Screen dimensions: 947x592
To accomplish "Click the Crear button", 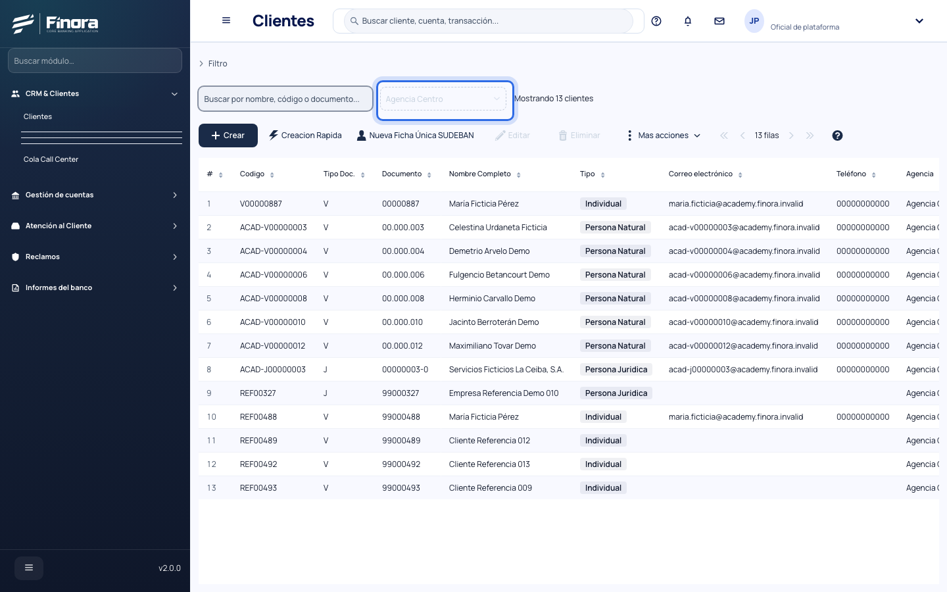I will tap(228, 136).
